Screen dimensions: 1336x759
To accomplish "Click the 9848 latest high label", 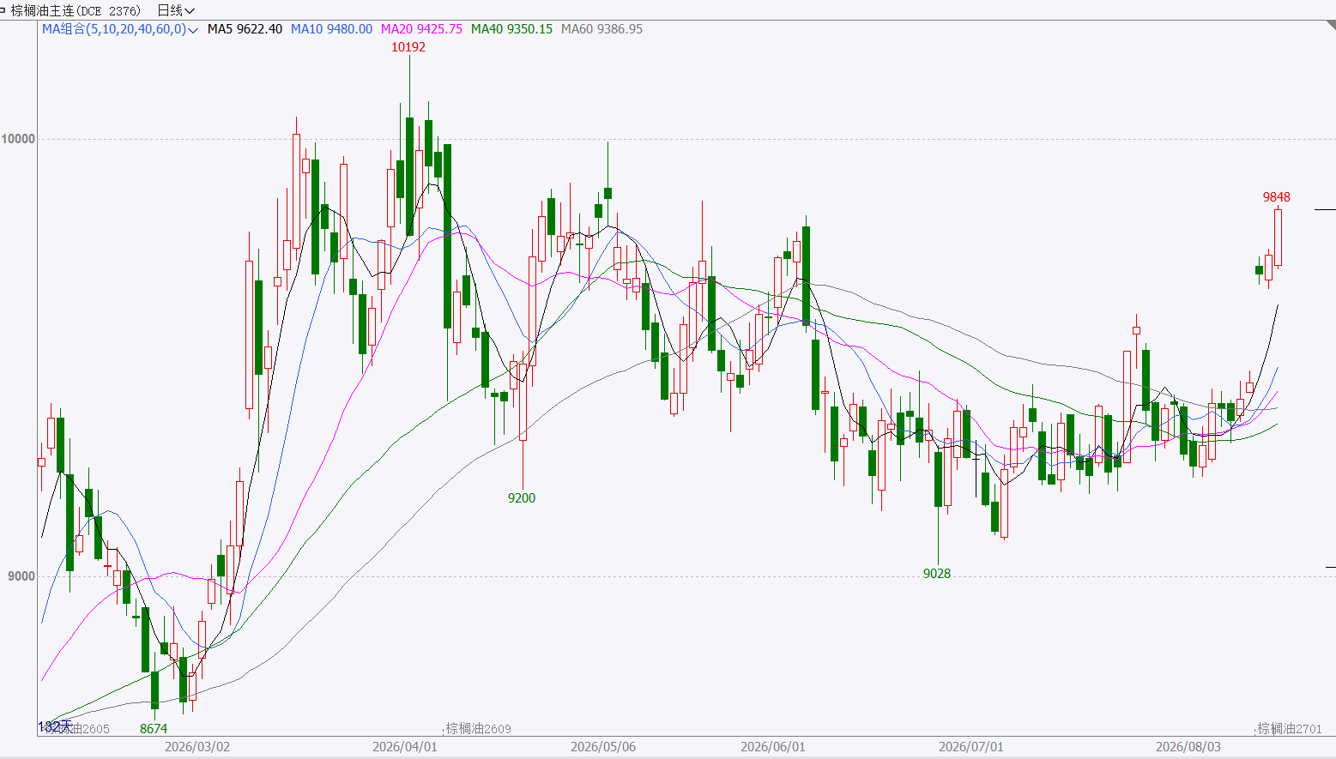I will [x=1277, y=197].
